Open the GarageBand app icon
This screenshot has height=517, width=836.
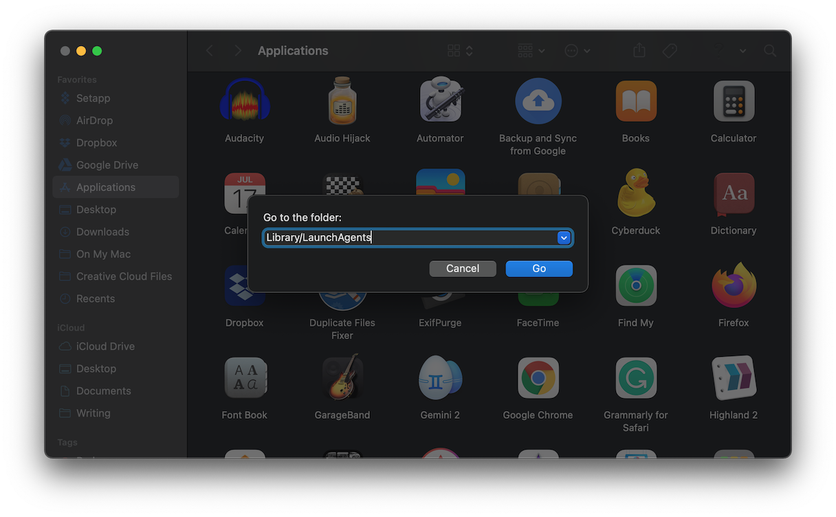tap(342, 377)
